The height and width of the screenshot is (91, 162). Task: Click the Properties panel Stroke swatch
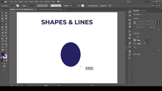click(x=134, y=40)
